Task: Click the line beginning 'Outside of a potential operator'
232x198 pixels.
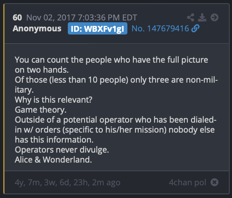Action: (116, 120)
